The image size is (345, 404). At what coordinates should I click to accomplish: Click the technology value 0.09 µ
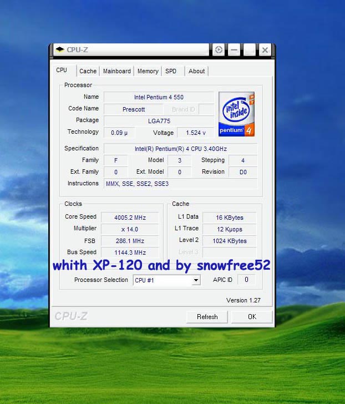pyautogui.click(x=119, y=133)
